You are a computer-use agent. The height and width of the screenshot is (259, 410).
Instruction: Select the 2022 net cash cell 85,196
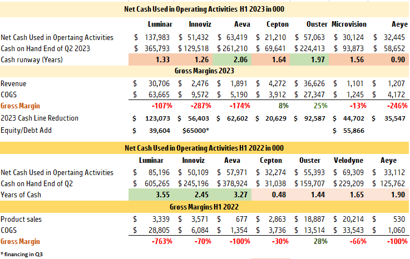pyautogui.click(x=159, y=172)
